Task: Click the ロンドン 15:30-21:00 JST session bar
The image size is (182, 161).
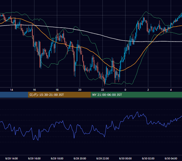Action: 59,95
